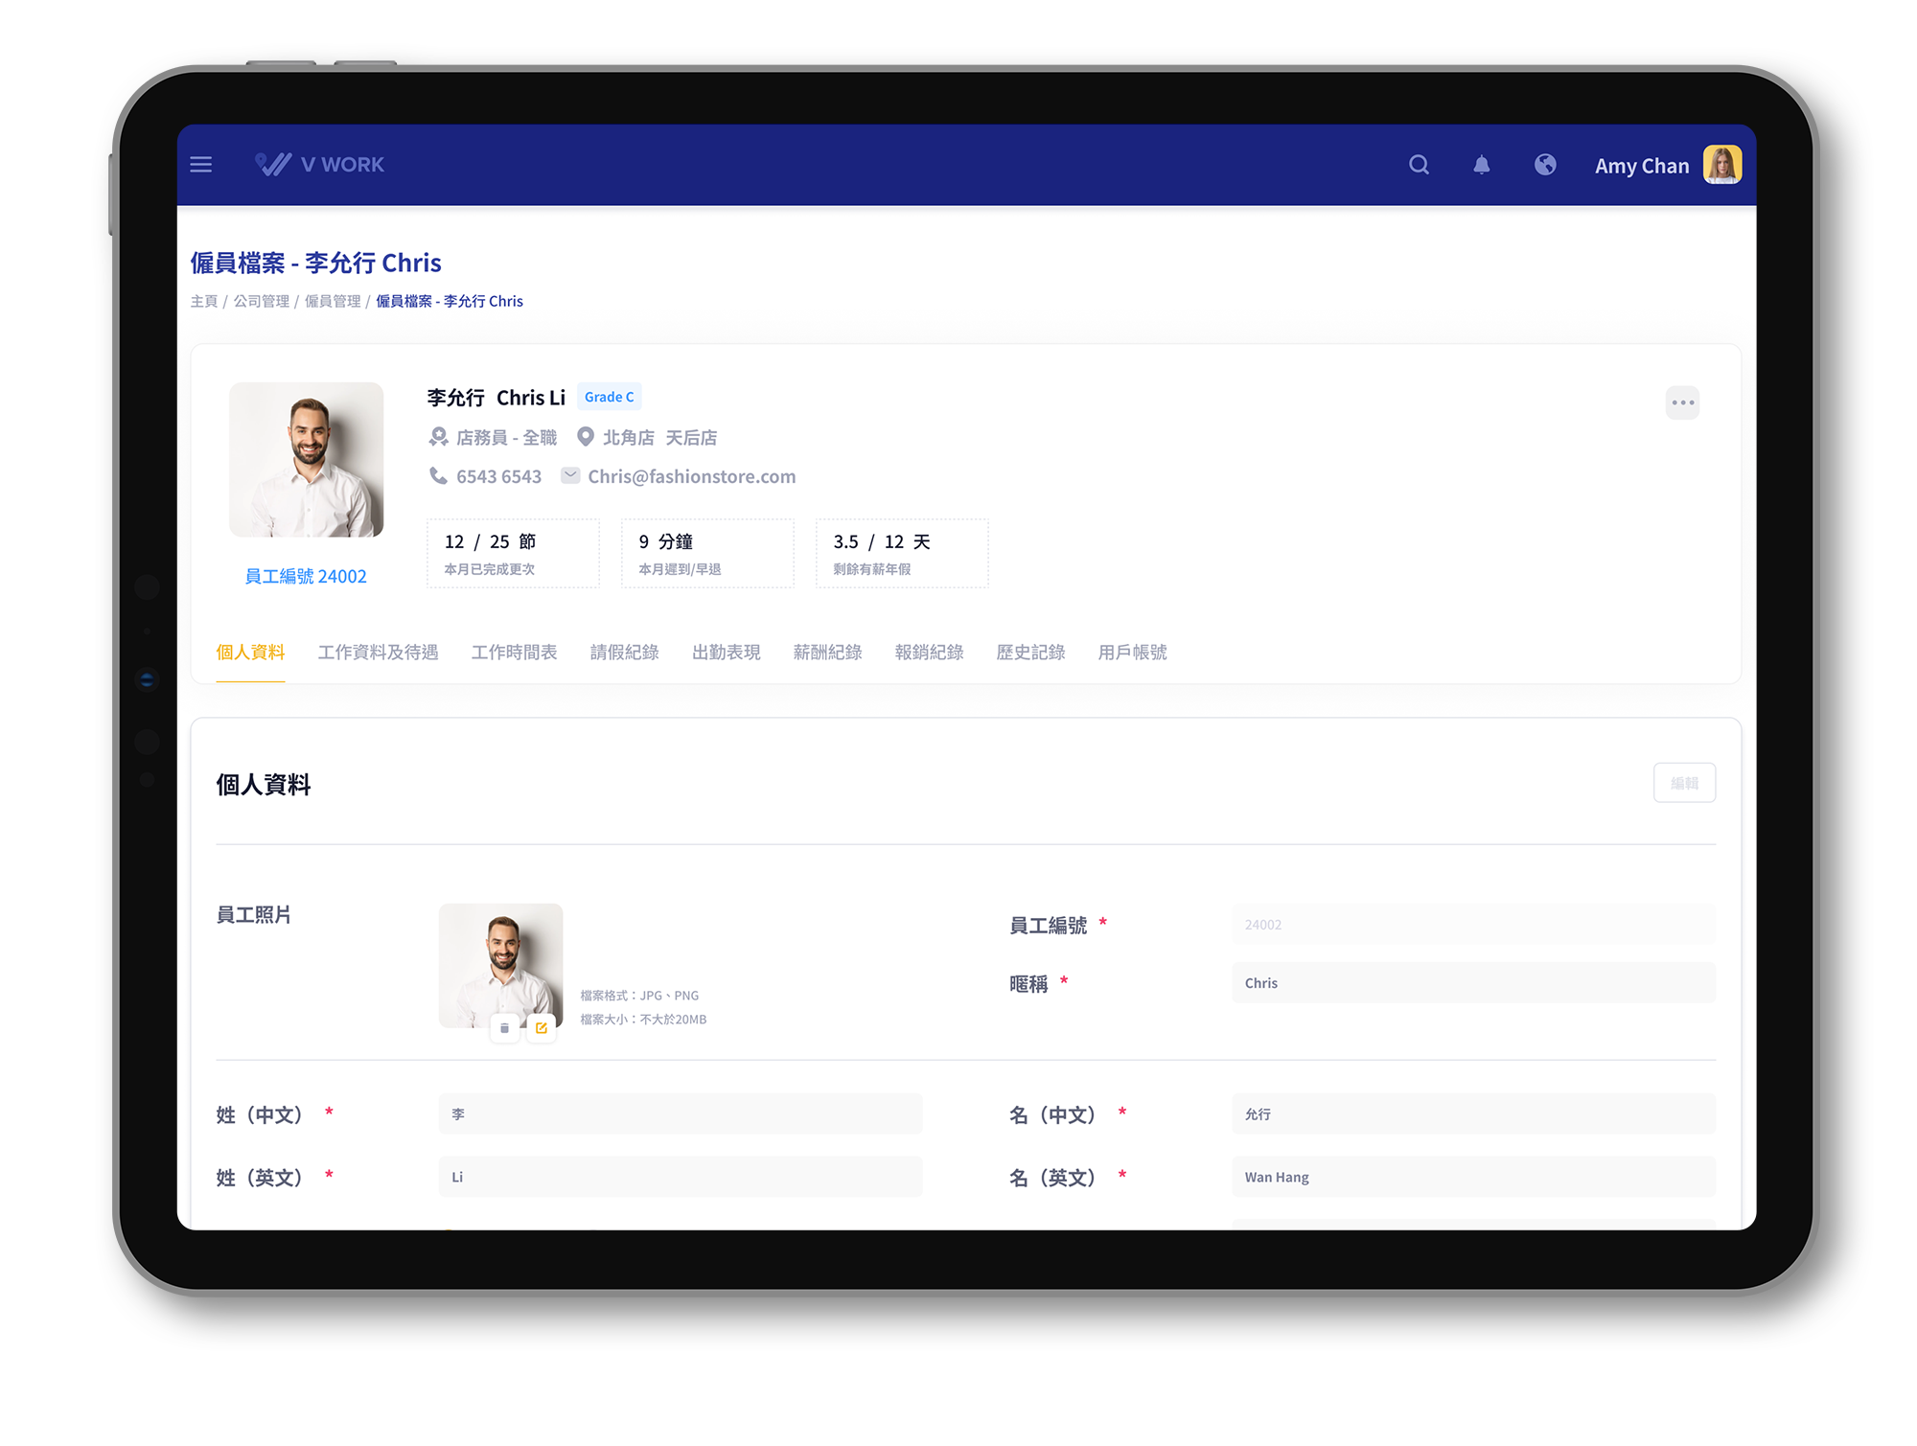Image resolution: width=1917 pixels, height=1446 pixels.
Task: Click the search magnifier icon
Action: 1419,165
